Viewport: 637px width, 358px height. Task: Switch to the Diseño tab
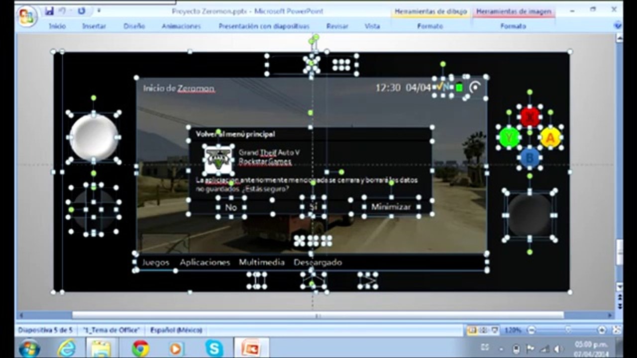coord(134,26)
